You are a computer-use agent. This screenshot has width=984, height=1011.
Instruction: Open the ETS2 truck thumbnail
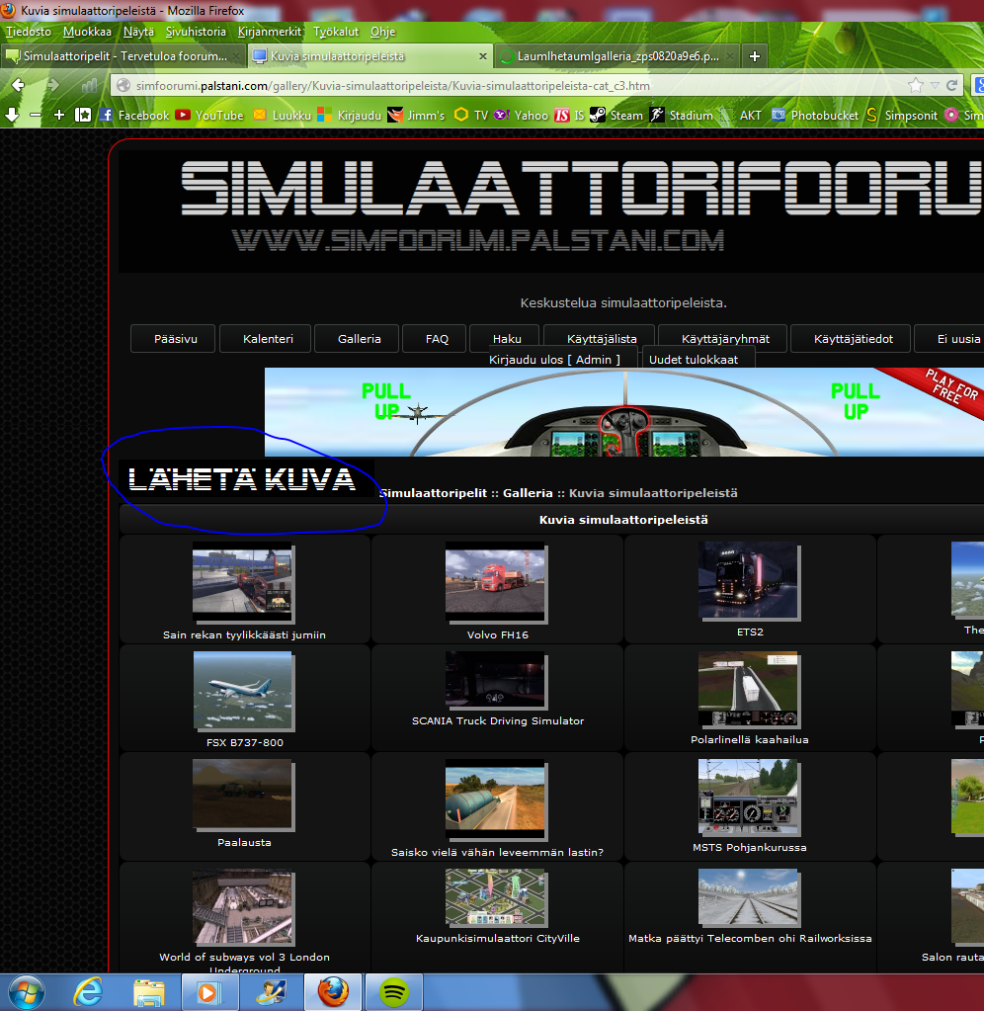tap(750, 581)
